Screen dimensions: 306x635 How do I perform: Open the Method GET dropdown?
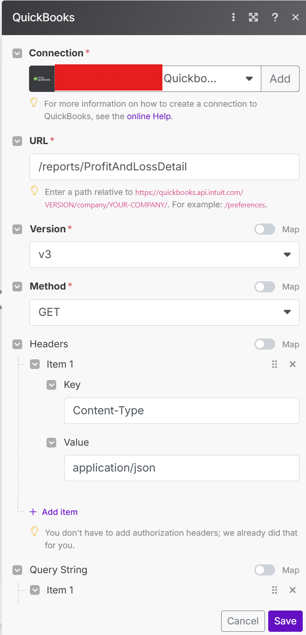pyautogui.click(x=164, y=312)
